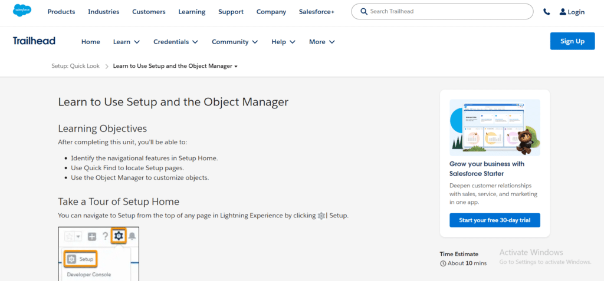
Task: Focus the Search Trailhead field
Action: click(442, 12)
